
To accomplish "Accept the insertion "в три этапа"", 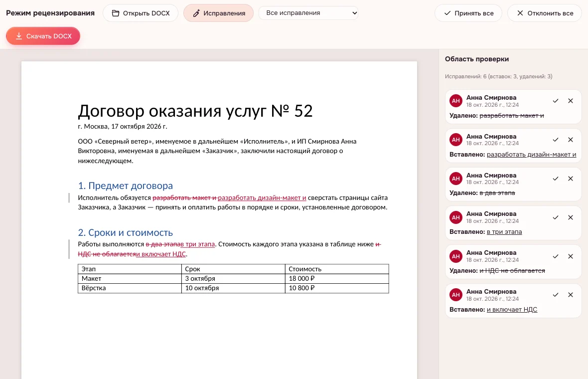I will (556, 217).
